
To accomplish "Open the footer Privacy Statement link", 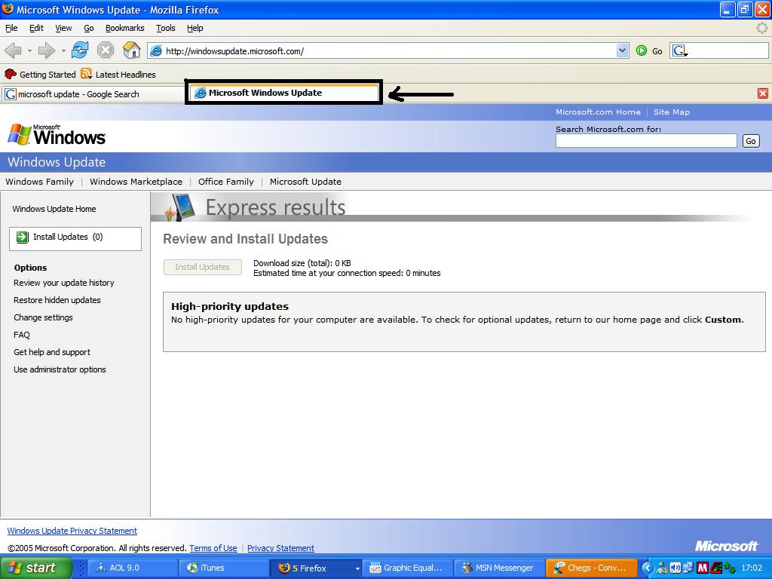I will pos(280,548).
